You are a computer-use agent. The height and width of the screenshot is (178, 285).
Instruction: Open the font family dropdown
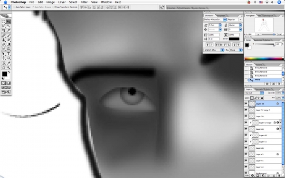pos(225,19)
